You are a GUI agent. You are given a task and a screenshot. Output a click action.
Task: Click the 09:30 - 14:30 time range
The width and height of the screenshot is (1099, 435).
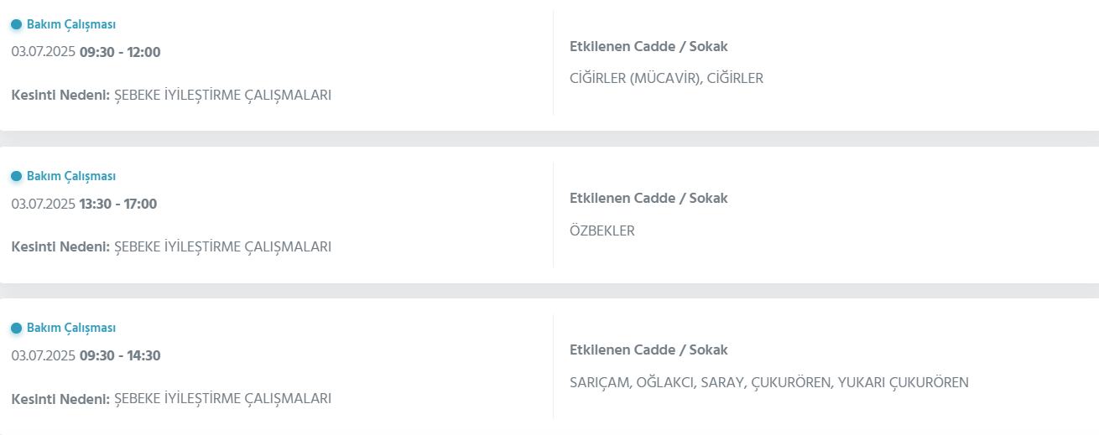(120, 355)
